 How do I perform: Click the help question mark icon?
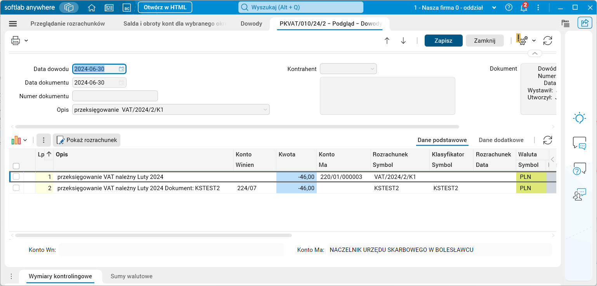[509, 7]
